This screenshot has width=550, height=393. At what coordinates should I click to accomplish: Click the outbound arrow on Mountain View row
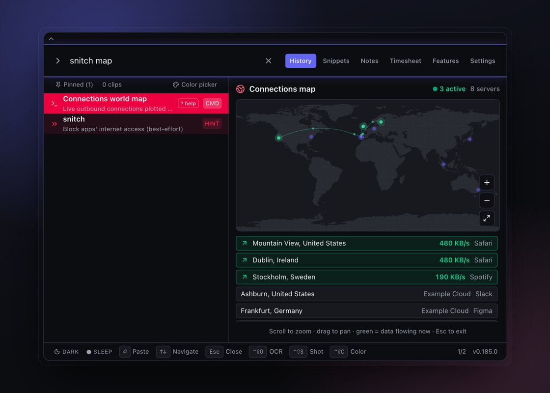coord(245,243)
